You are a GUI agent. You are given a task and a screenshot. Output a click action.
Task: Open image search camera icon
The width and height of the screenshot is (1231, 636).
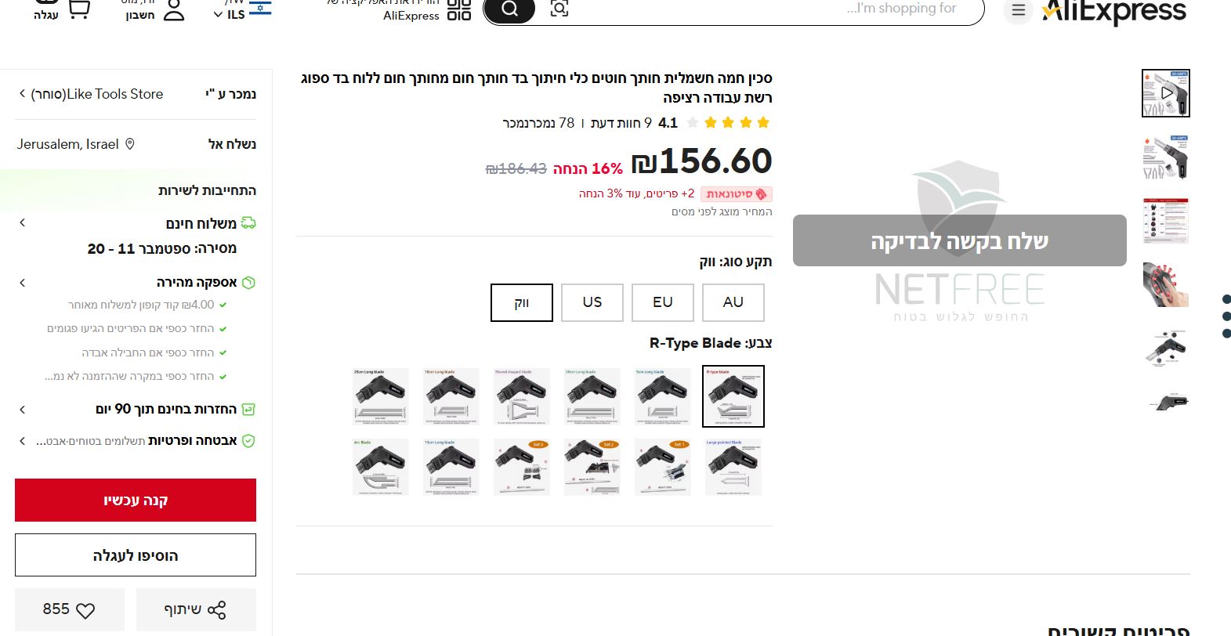[559, 9]
